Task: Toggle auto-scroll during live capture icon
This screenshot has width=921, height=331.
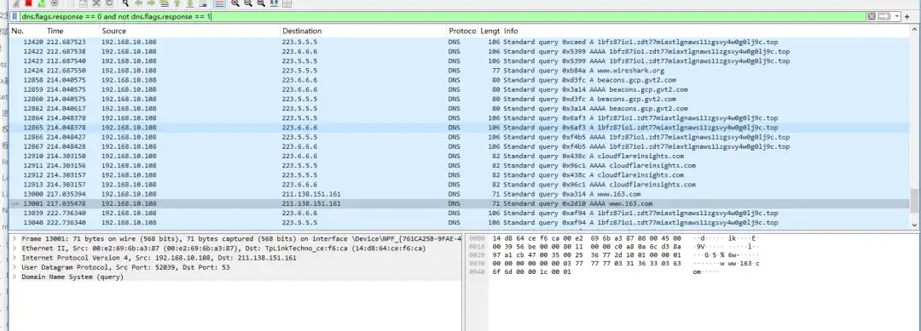Action: pyautogui.click(x=204, y=3)
